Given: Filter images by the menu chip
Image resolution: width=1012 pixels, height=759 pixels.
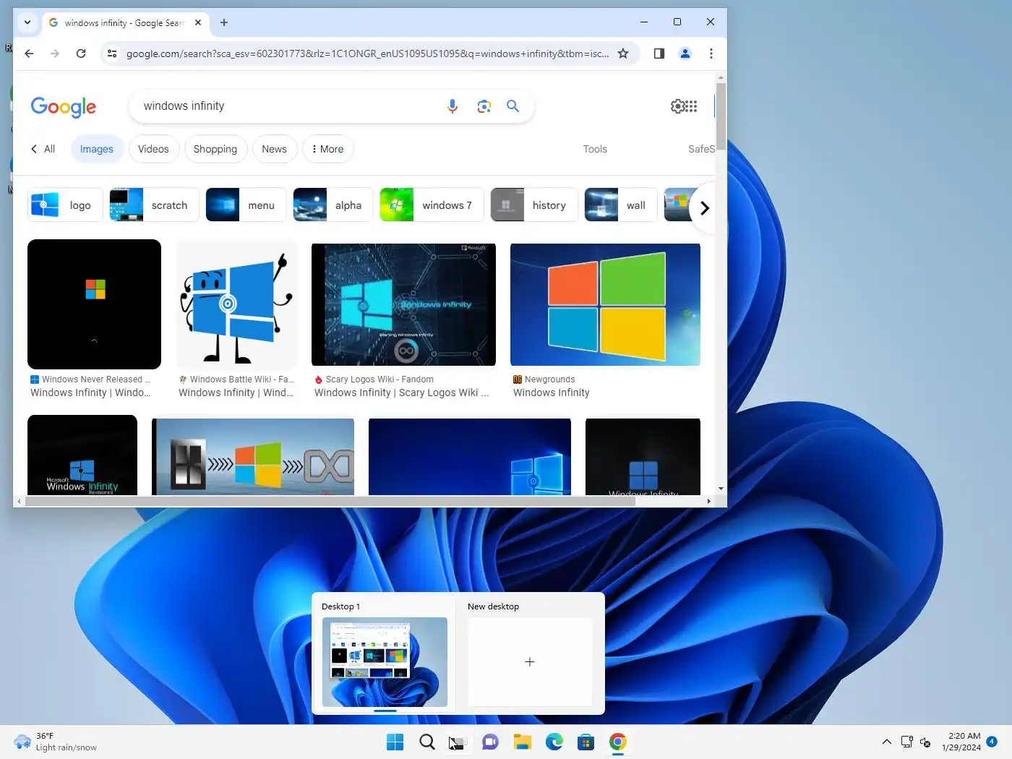Looking at the screenshot, I should click(246, 205).
